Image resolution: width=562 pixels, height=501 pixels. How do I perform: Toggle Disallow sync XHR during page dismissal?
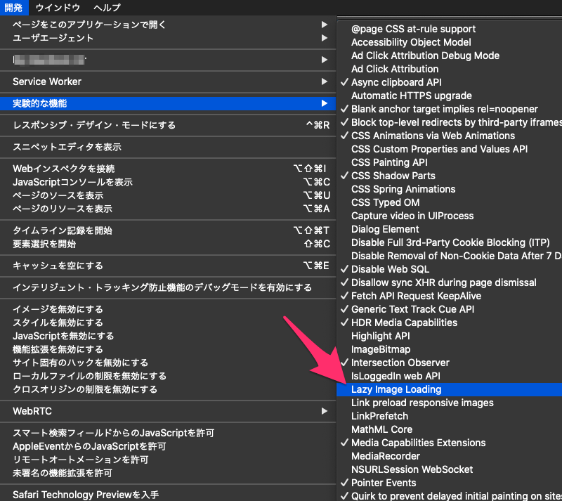click(x=450, y=282)
